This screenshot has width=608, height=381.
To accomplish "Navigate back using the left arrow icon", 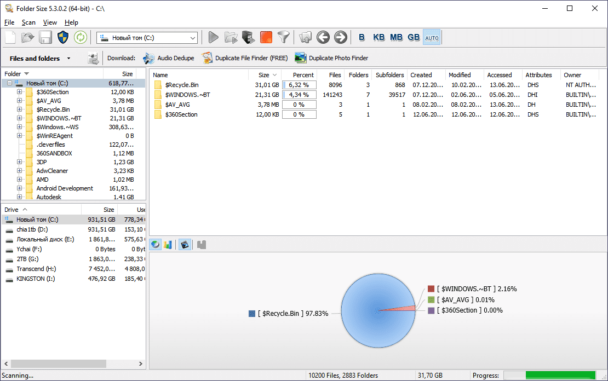I will click(x=323, y=37).
